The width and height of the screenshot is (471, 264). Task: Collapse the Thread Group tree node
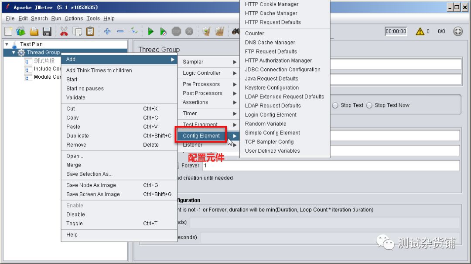14,53
